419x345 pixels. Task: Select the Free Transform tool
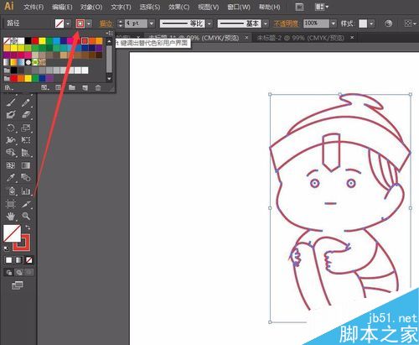pos(26,140)
